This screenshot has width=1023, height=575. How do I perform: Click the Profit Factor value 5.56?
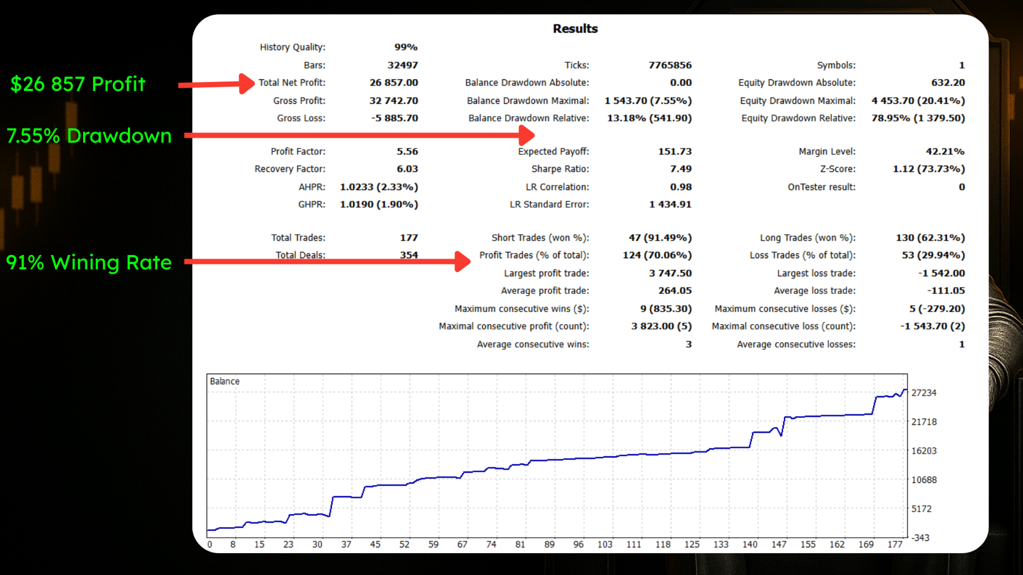pos(407,151)
